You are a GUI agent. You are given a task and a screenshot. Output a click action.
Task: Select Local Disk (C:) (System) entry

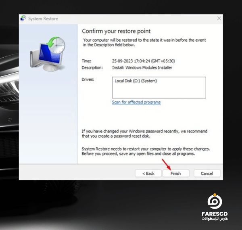click(x=136, y=81)
